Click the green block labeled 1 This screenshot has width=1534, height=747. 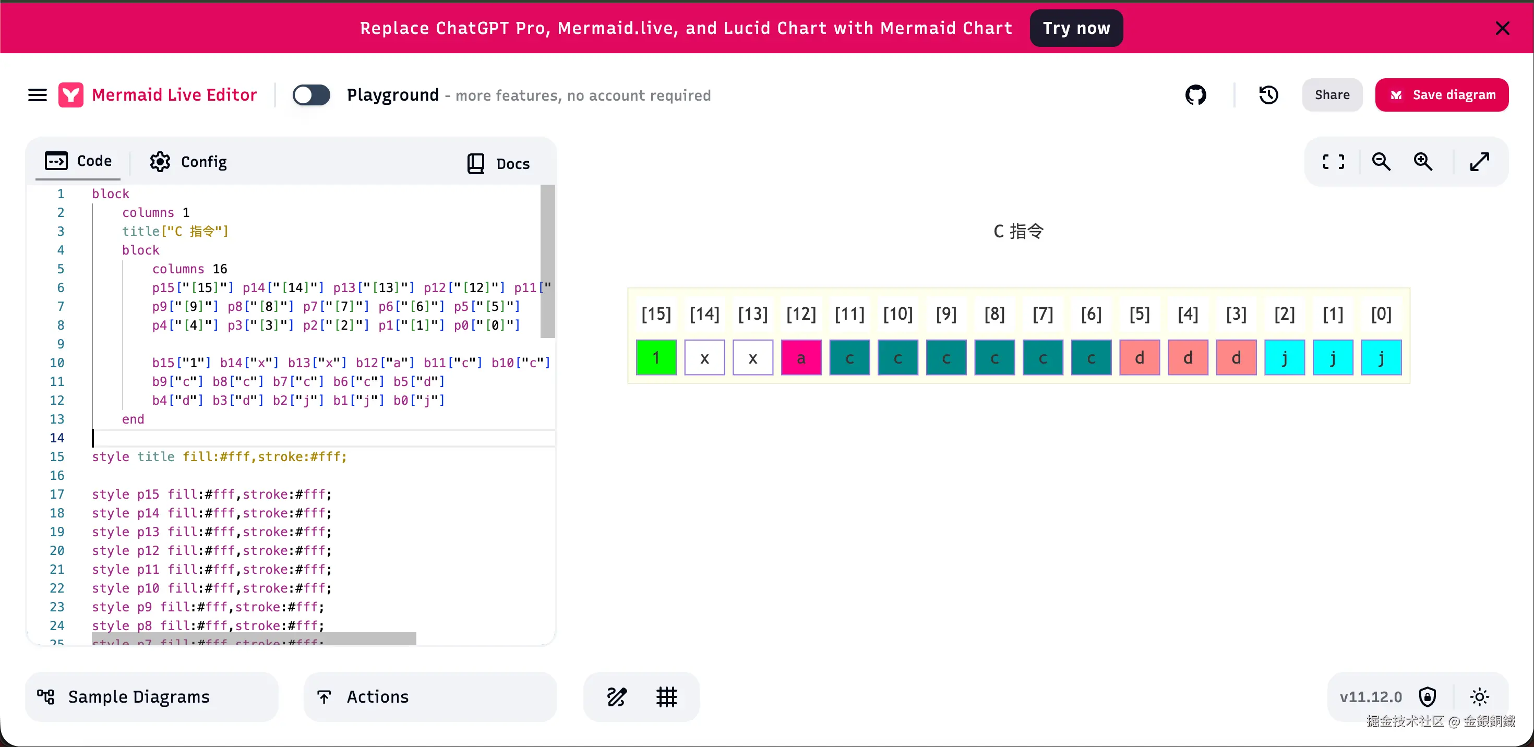tap(656, 358)
